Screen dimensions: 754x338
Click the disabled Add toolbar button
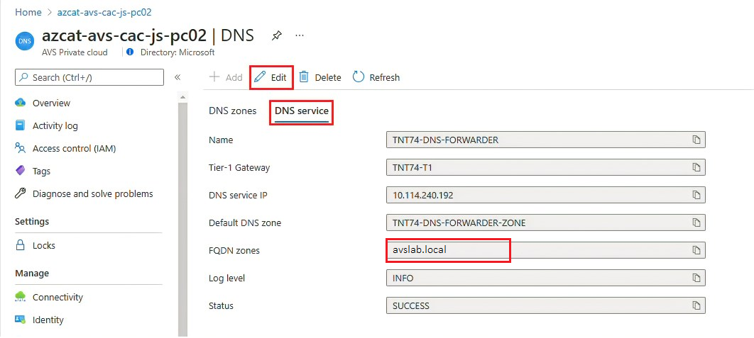[x=226, y=77]
